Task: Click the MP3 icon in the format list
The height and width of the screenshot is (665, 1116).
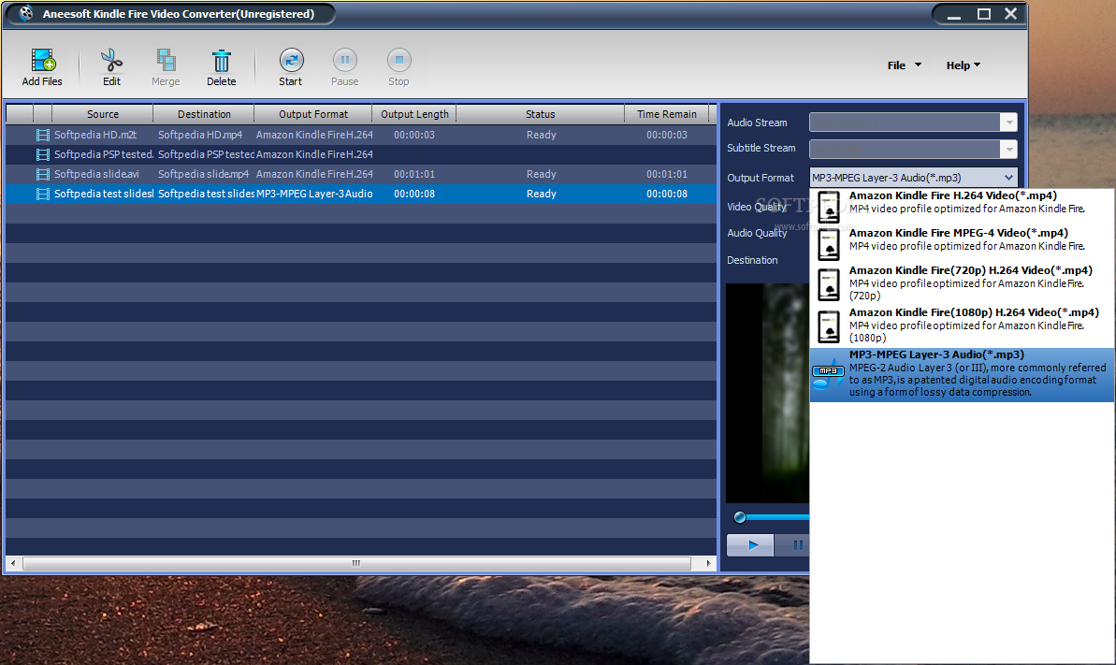Action: [829, 373]
